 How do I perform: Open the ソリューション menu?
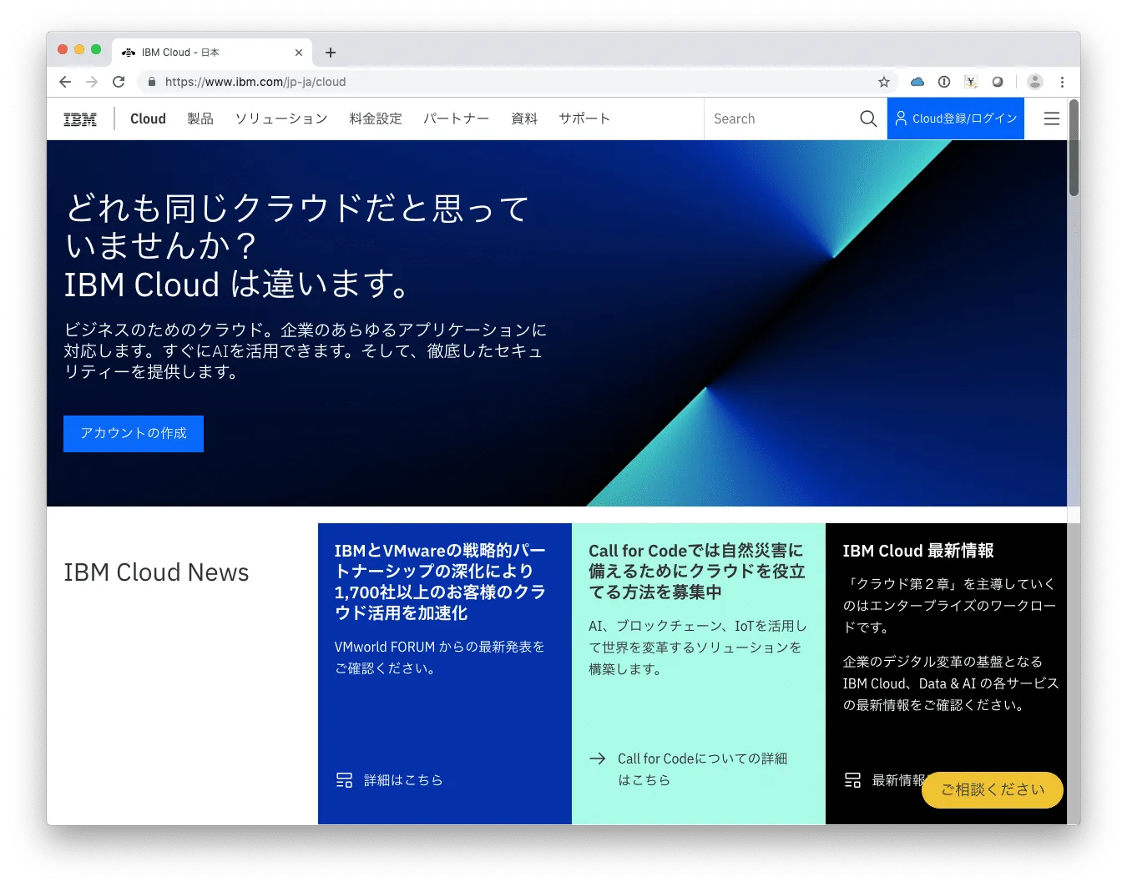tap(281, 118)
